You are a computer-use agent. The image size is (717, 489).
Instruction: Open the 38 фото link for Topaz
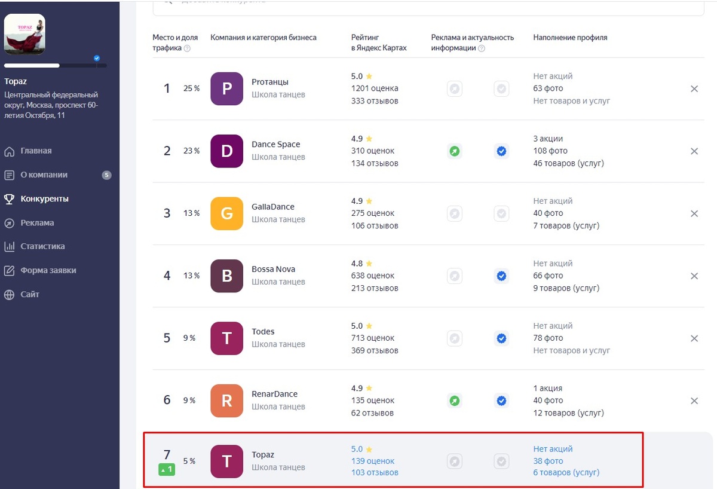click(x=548, y=461)
